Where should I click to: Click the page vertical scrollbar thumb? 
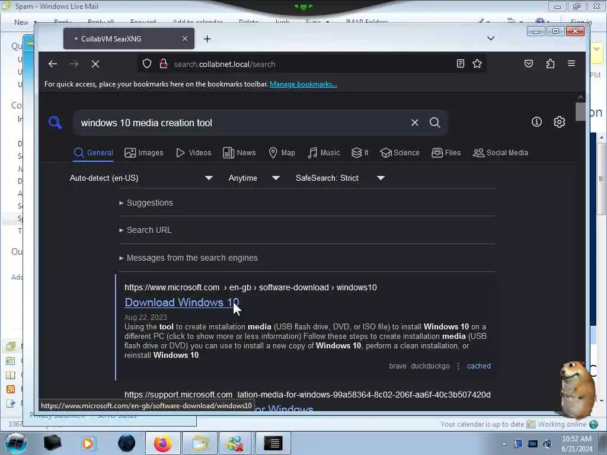580,112
